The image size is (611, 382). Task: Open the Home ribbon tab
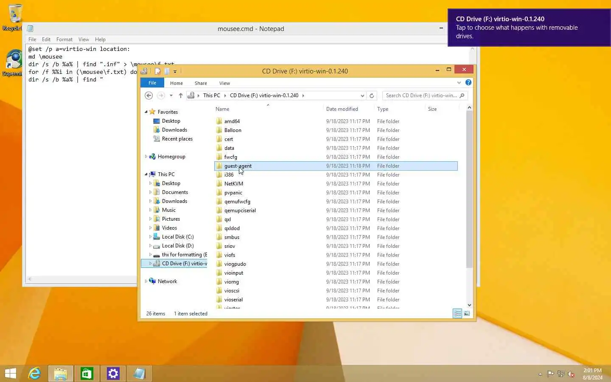pyautogui.click(x=177, y=83)
